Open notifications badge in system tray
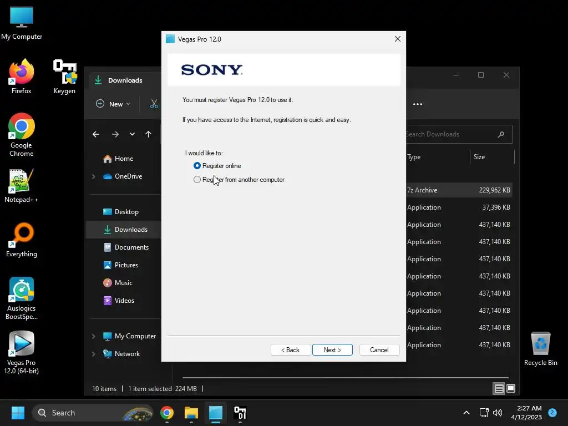The image size is (568, 426). tap(552, 413)
